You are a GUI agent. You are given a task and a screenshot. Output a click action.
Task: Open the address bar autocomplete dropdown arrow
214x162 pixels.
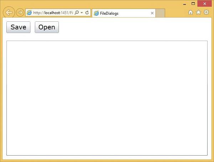82,13
